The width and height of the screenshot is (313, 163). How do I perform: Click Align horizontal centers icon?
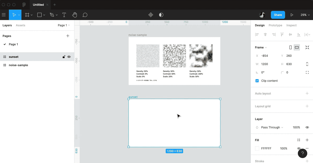click(265, 35)
